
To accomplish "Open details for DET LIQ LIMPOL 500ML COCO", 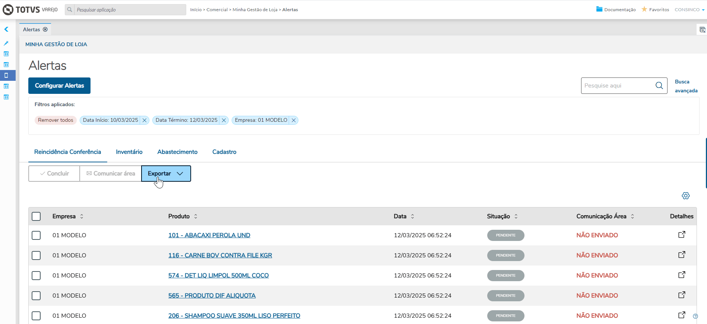I will coord(682,275).
